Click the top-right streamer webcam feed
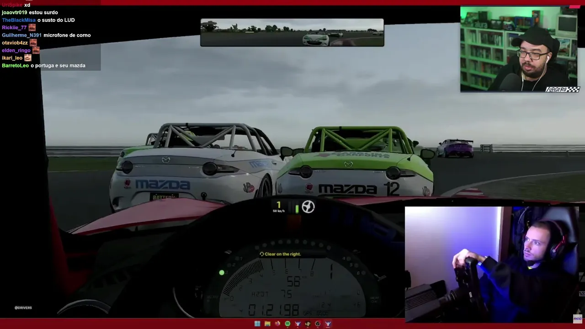The width and height of the screenshot is (585, 329). tap(518, 49)
